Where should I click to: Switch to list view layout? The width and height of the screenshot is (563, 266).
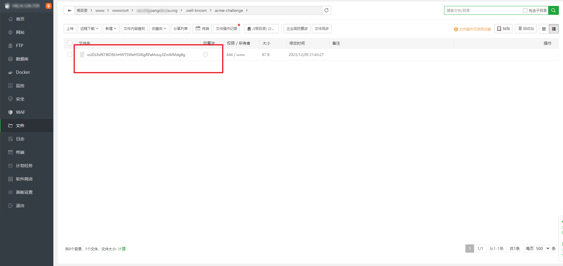(554, 29)
